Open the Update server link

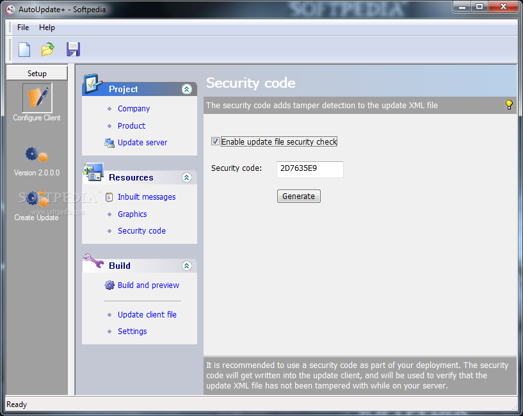coord(142,143)
